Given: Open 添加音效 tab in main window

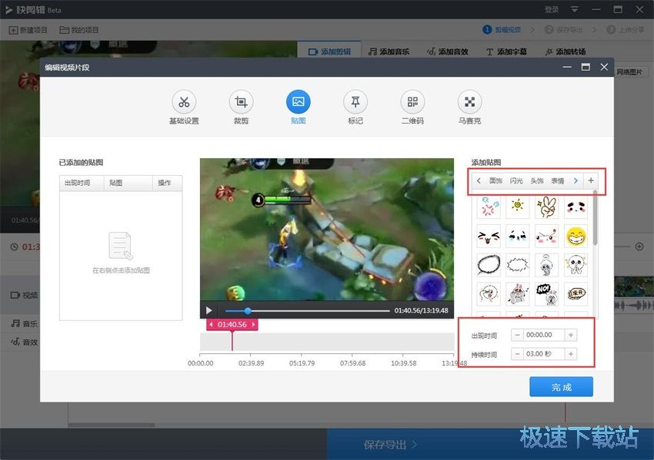Looking at the screenshot, I should (x=448, y=51).
